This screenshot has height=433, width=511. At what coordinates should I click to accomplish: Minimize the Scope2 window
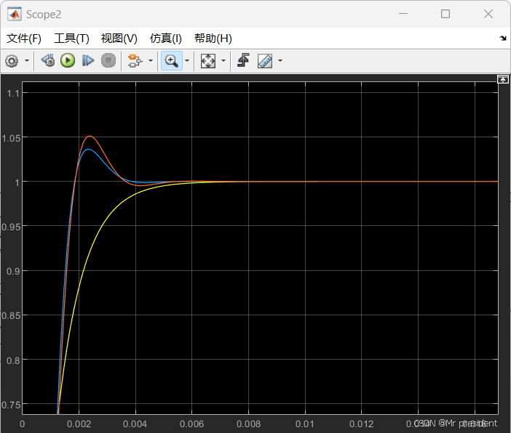tap(403, 14)
